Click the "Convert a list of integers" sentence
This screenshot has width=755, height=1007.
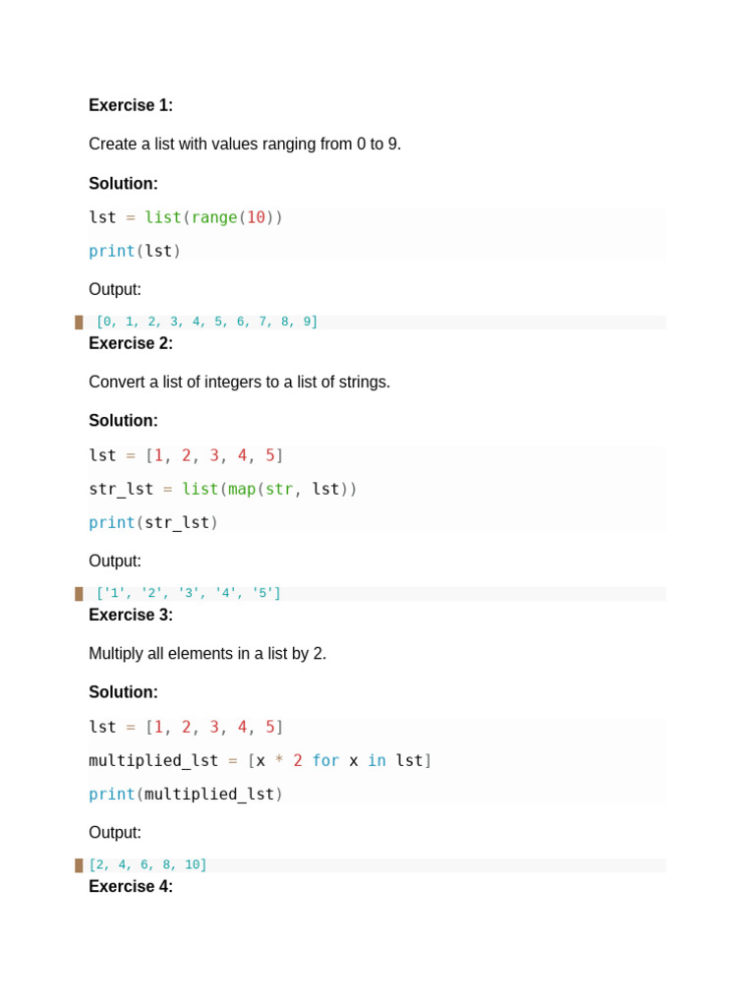point(239,382)
